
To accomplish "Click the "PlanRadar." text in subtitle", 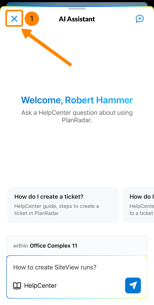I will coord(77,120).
